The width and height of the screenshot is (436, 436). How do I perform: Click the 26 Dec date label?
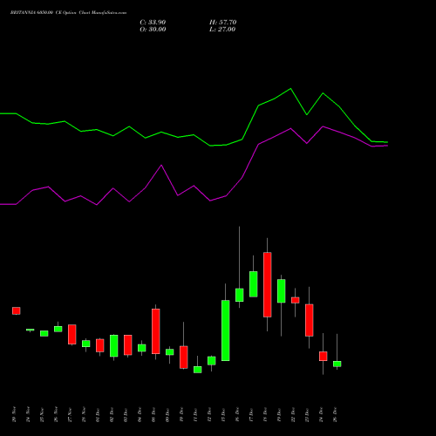point(335,415)
